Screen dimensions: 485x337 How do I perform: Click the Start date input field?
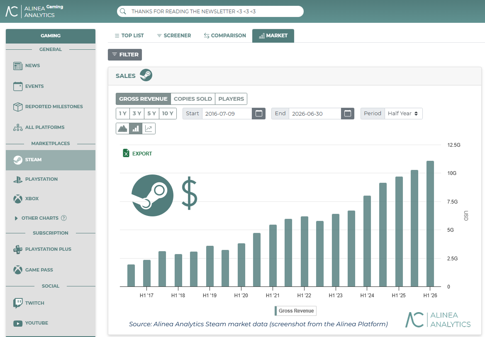pos(227,114)
